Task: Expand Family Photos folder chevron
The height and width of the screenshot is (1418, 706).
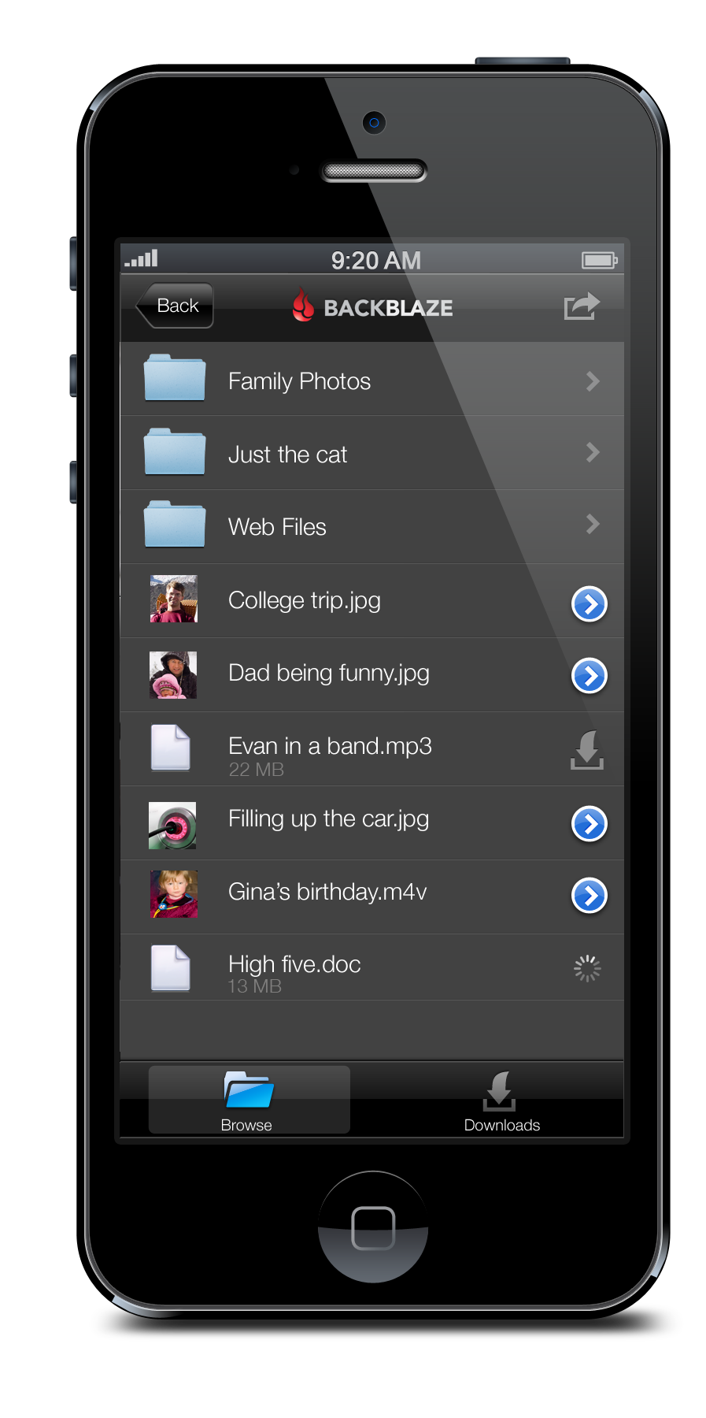Action: tap(593, 381)
